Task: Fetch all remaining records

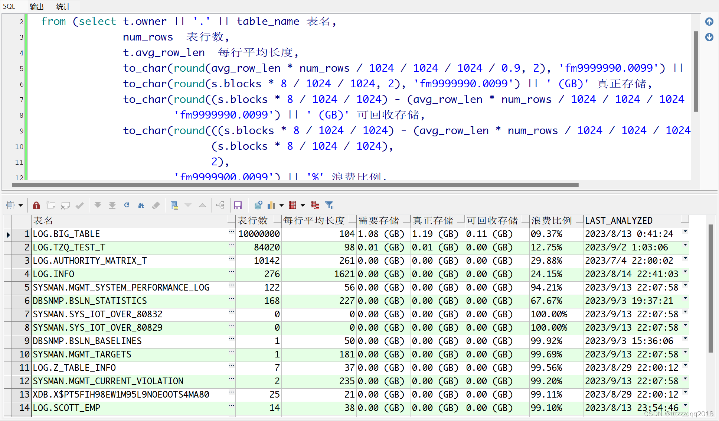Action: point(112,205)
